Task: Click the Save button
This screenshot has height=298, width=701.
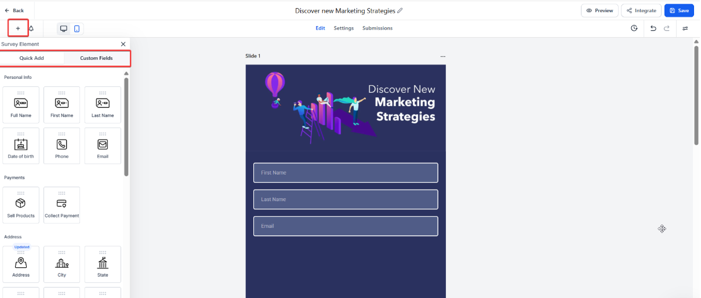Action: click(x=679, y=10)
